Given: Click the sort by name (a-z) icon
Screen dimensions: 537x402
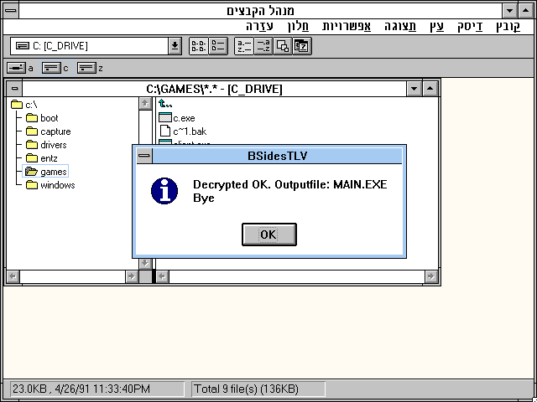Looking at the screenshot, I should click(x=243, y=46).
